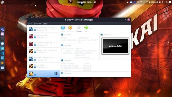Open the File menu
Image resolution: width=172 pixels, height=97 pixels.
pos(30,23)
